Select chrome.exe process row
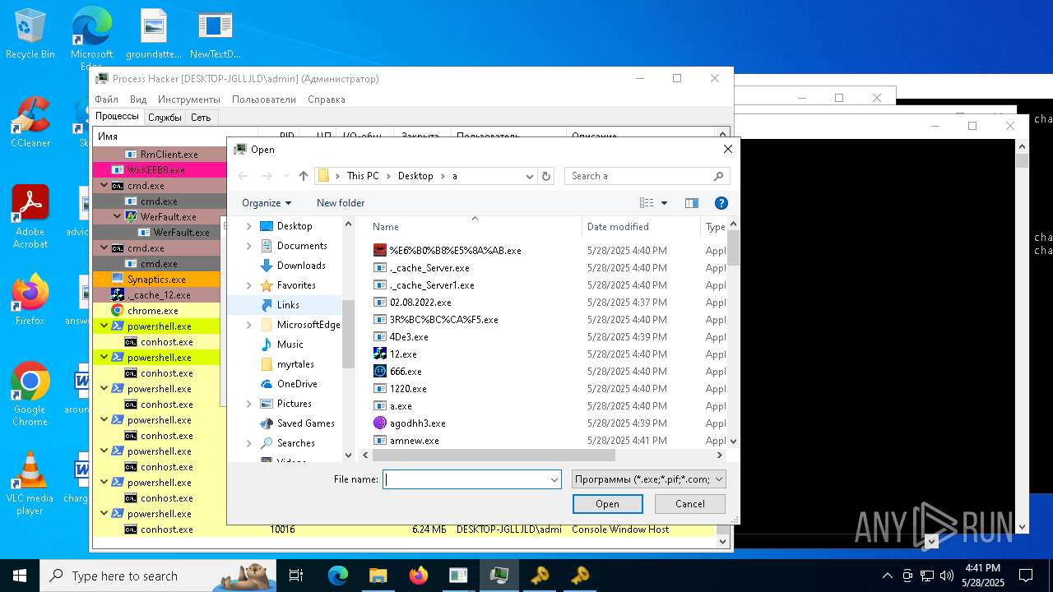This screenshot has height=592, width=1053. [156, 311]
